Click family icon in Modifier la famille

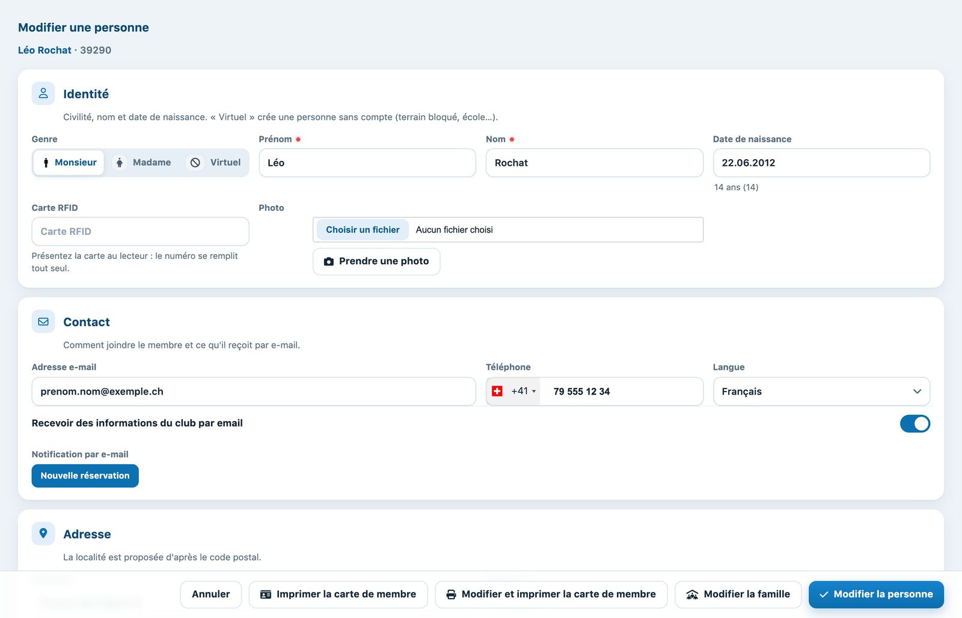pyautogui.click(x=692, y=595)
